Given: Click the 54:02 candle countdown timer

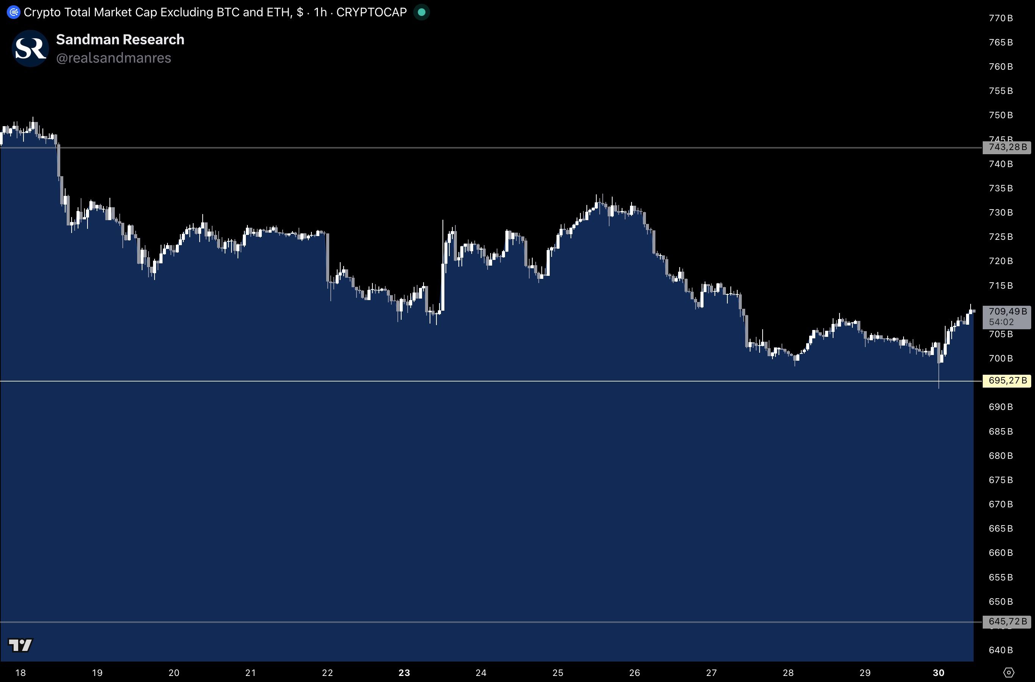Looking at the screenshot, I should click(x=1001, y=322).
